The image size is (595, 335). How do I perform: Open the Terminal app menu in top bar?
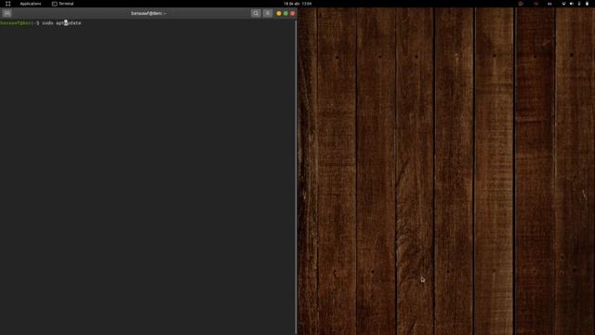pos(62,4)
